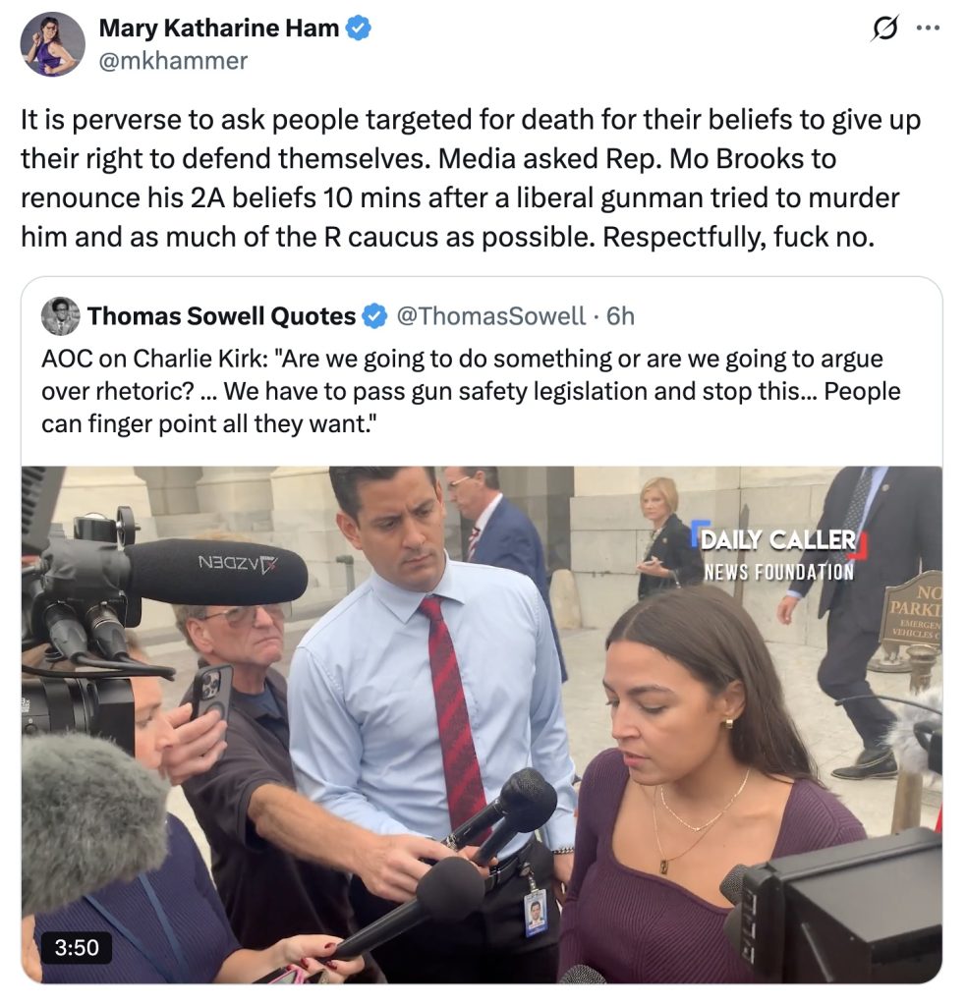The height and width of the screenshot is (1006, 967).
Task: Click Mary Katharine Ham's blue verified badge
Action: coord(359,28)
